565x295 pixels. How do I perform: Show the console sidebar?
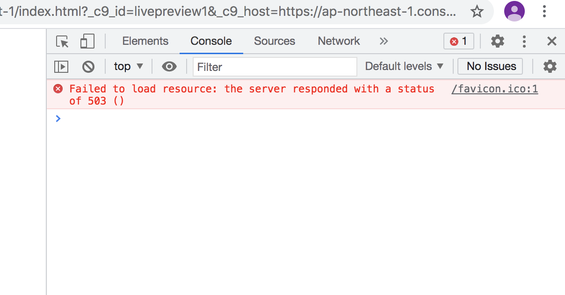(61, 67)
